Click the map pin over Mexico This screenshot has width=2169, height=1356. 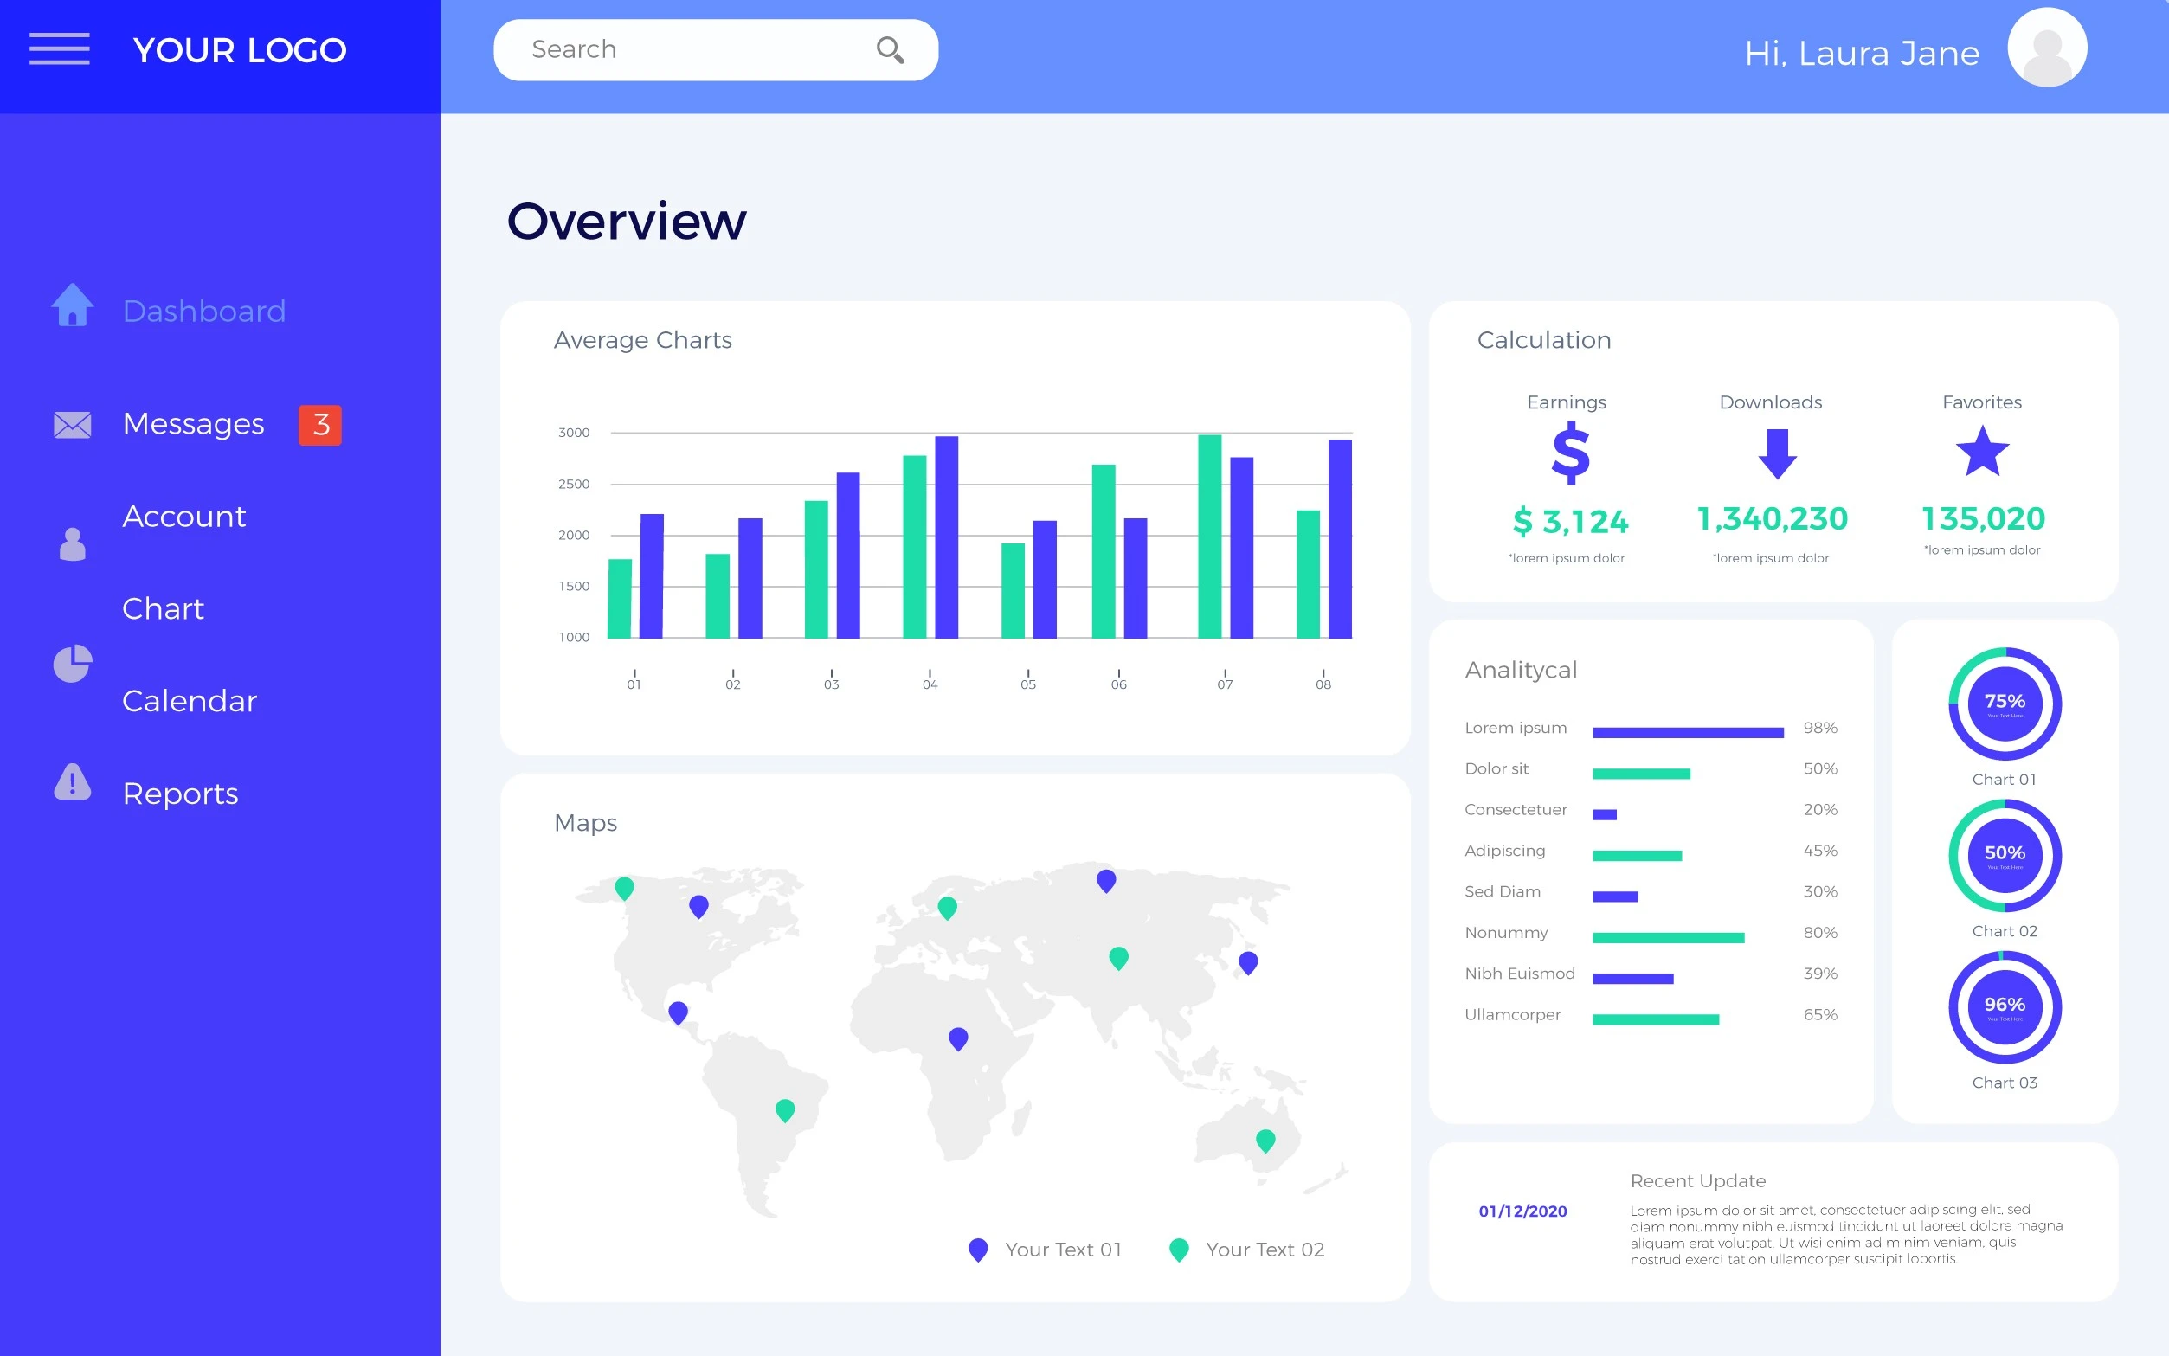[x=679, y=1012]
